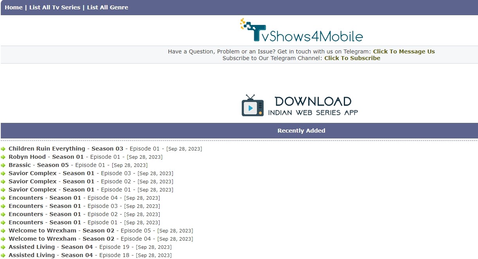The width and height of the screenshot is (478, 259).
Task: Open Encounters Season 01 Episode 03
Action: point(63,206)
